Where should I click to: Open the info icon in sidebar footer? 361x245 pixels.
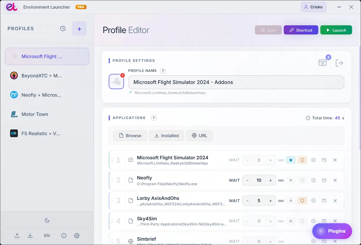point(64,236)
